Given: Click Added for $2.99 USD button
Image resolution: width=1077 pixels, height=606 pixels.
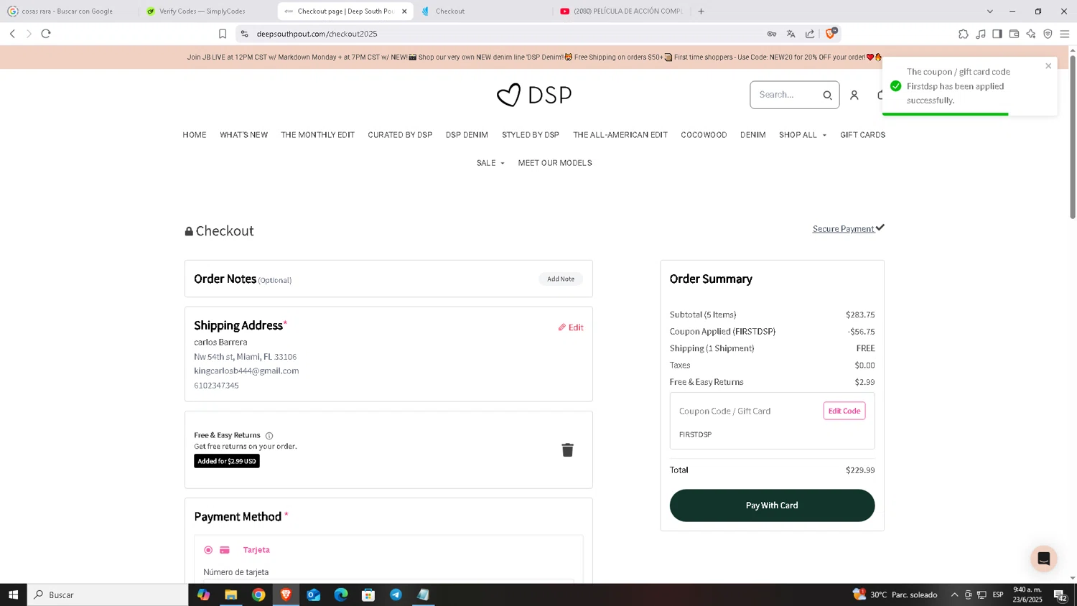Looking at the screenshot, I should 227,461.
